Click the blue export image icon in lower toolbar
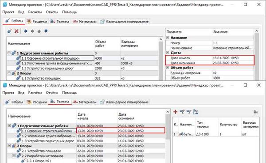The width and height of the screenshot is (266, 163). pyautogui.click(x=196, y=112)
